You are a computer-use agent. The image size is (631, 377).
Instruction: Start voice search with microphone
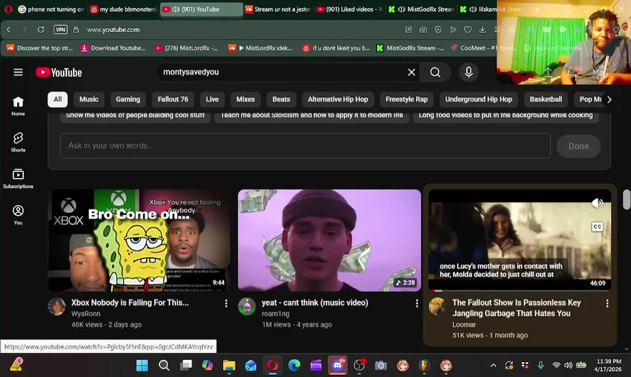click(469, 72)
